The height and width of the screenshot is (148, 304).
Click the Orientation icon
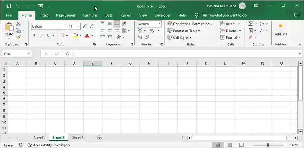pos(119,37)
